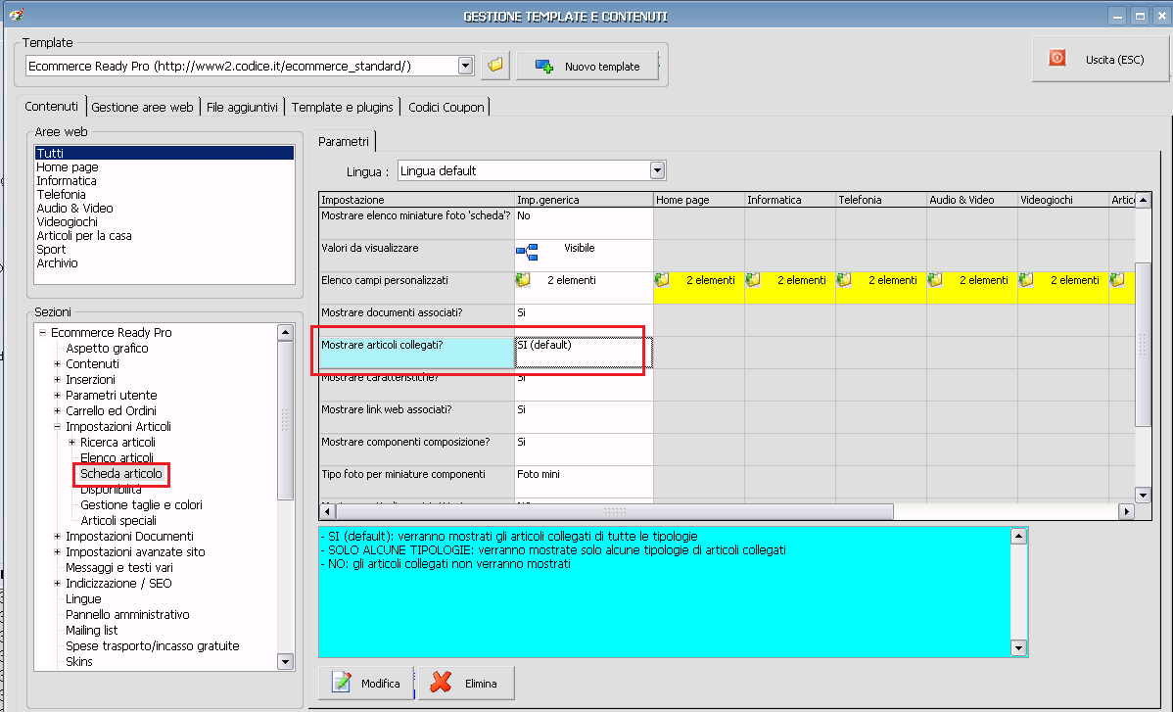Select Pannello amministrativo tree item

click(127, 615)
